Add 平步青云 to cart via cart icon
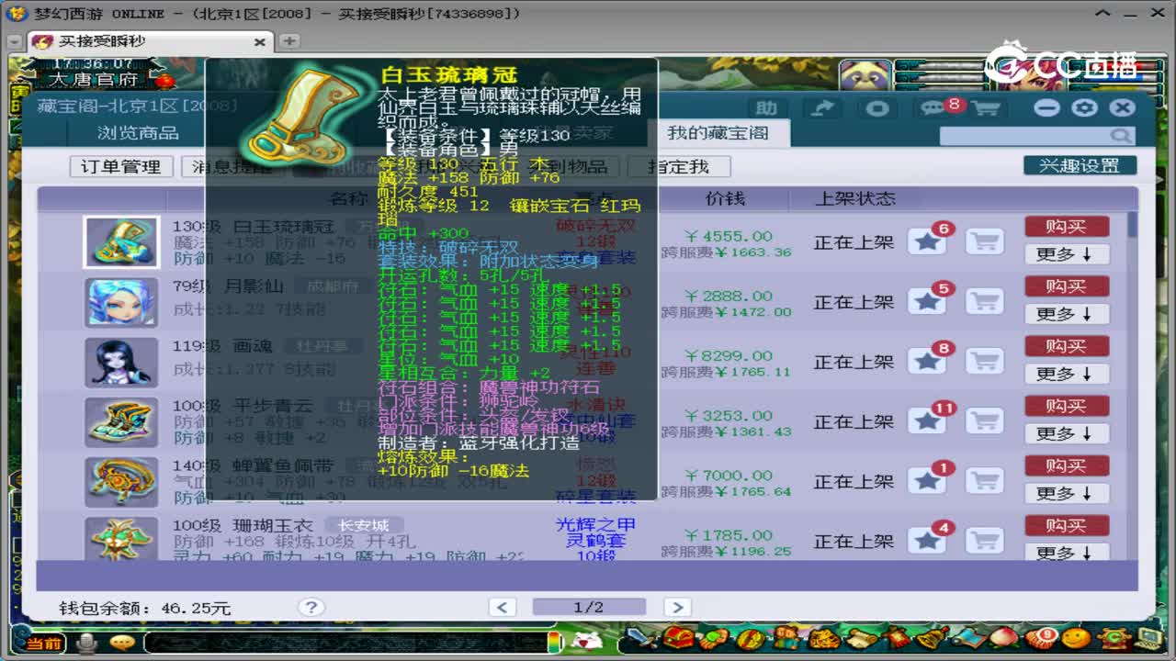1176x661 pixels. coord(985,421)
